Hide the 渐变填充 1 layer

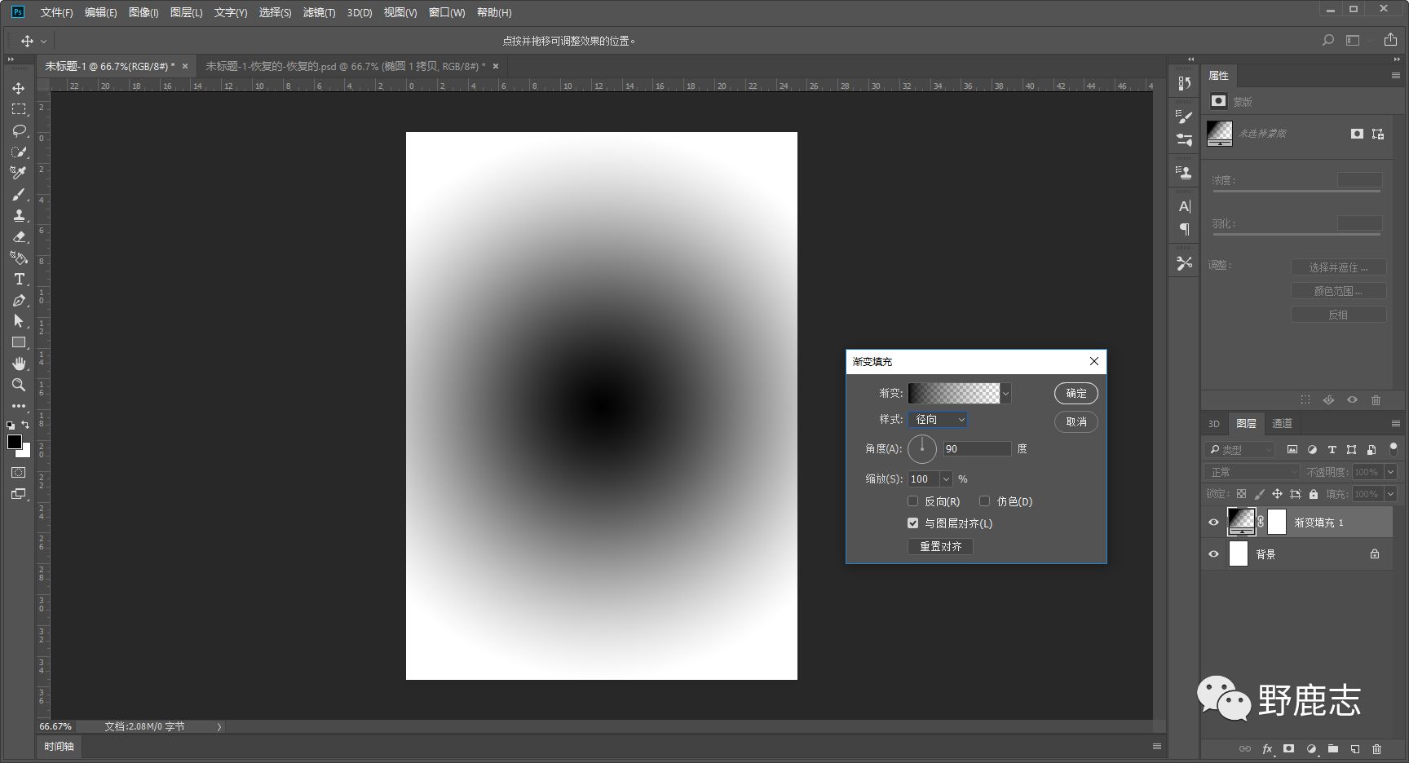(1213, 523)
